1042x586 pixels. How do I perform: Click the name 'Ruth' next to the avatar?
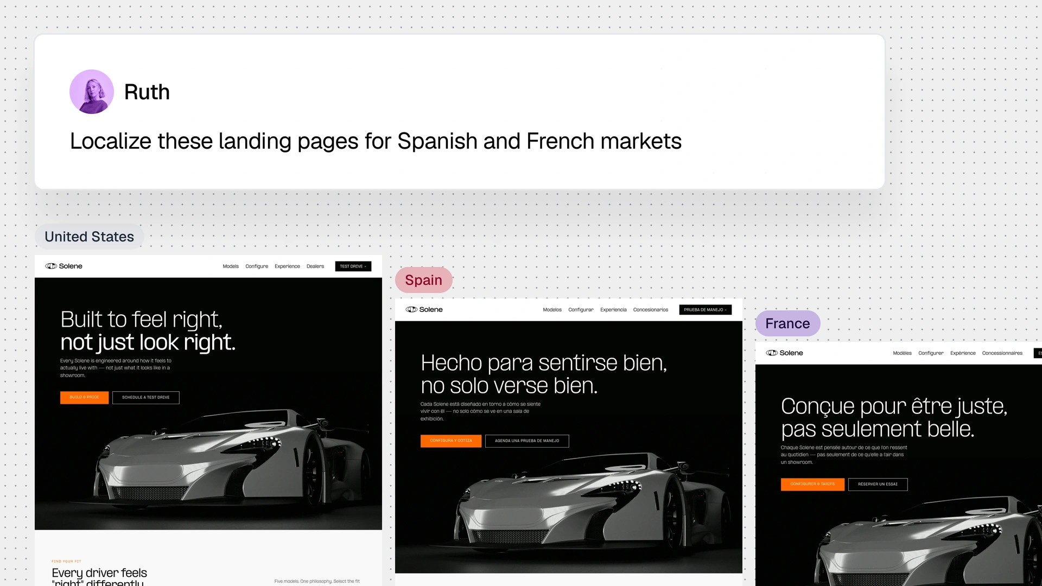(147, 92)
